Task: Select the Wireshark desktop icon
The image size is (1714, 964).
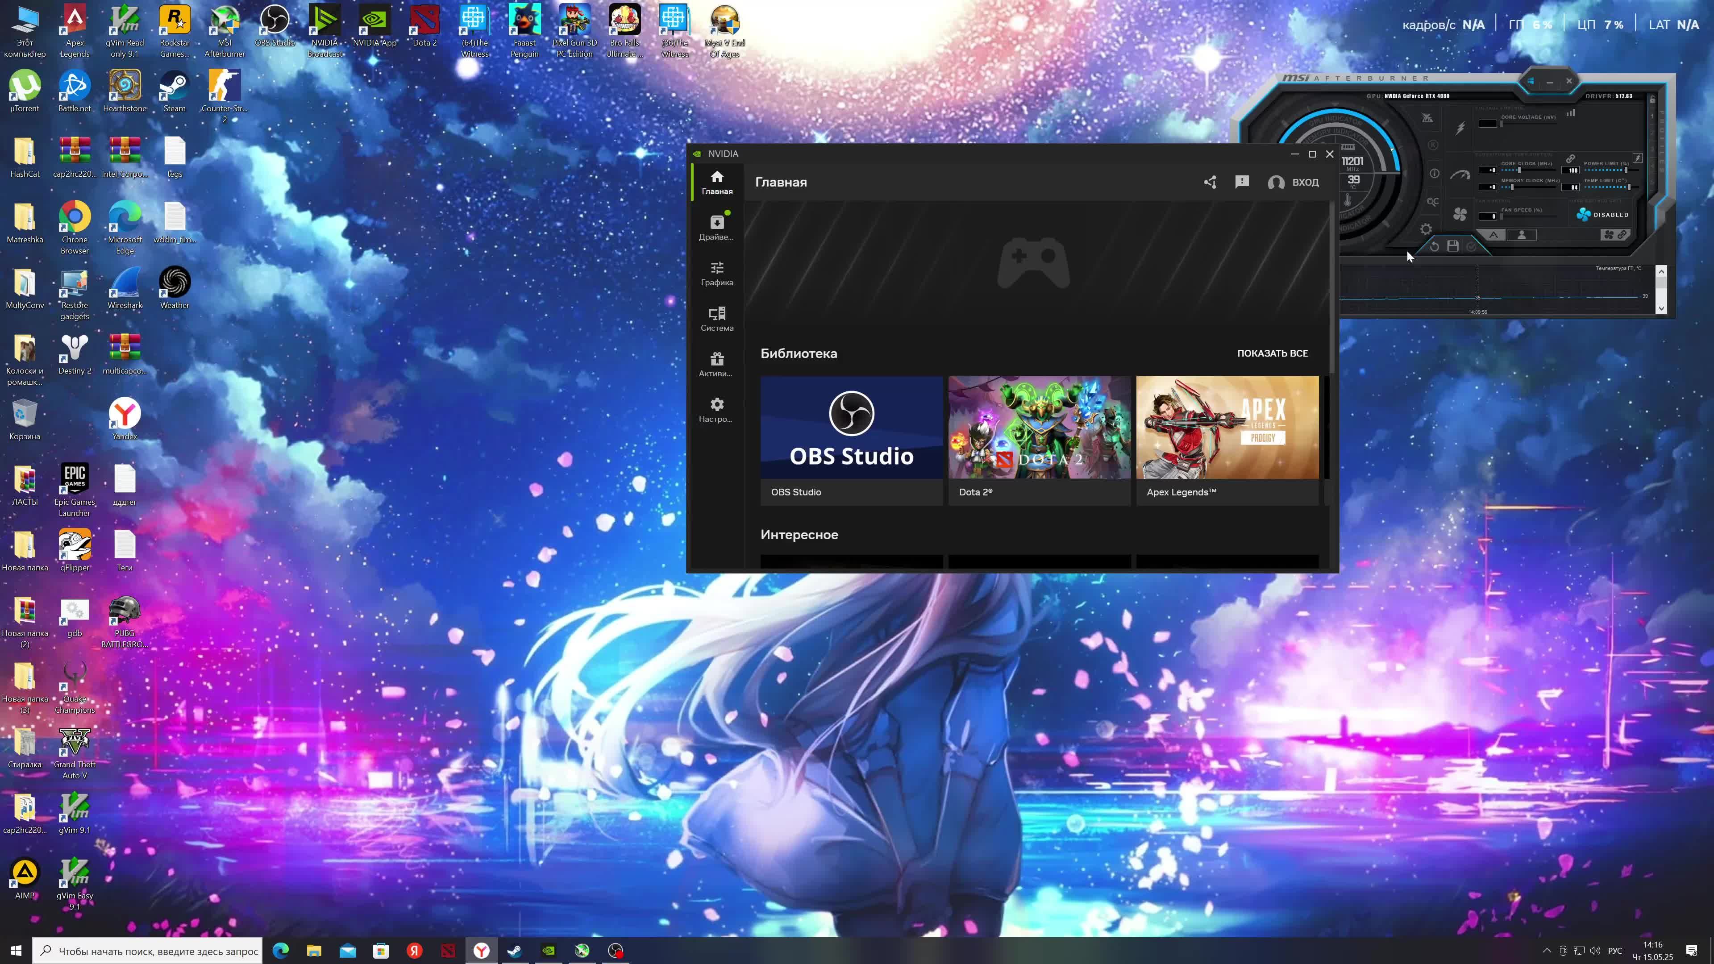Action: coord(125,288)
